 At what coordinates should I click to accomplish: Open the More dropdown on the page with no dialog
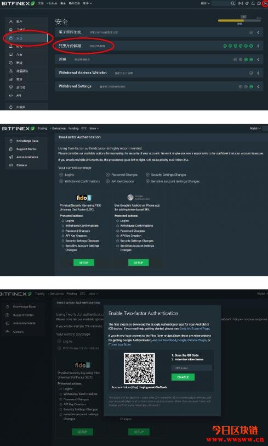click(94, 129)
